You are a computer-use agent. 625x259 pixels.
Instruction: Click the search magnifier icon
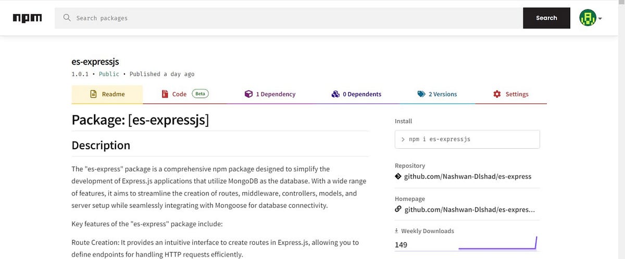click(x=67, y=18)
